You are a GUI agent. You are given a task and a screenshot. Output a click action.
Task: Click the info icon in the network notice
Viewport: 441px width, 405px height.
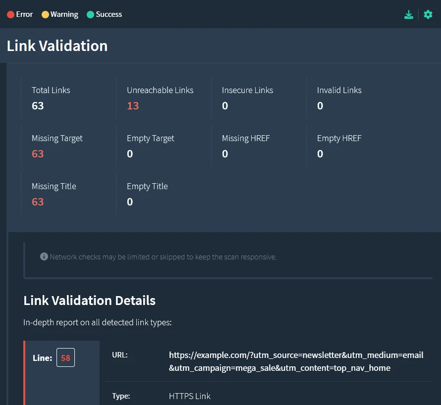pos(44,256)
